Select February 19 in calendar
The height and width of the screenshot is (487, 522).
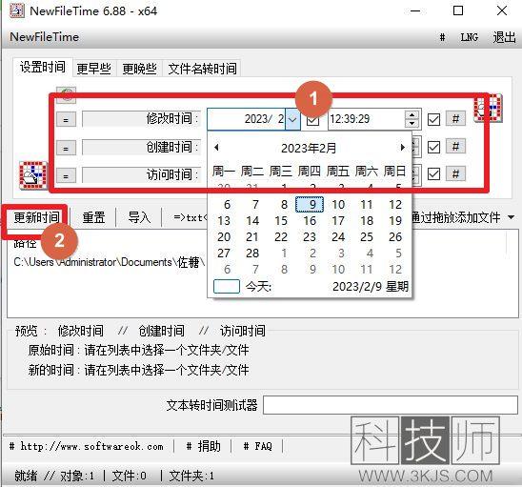click(x=395, y=220)
